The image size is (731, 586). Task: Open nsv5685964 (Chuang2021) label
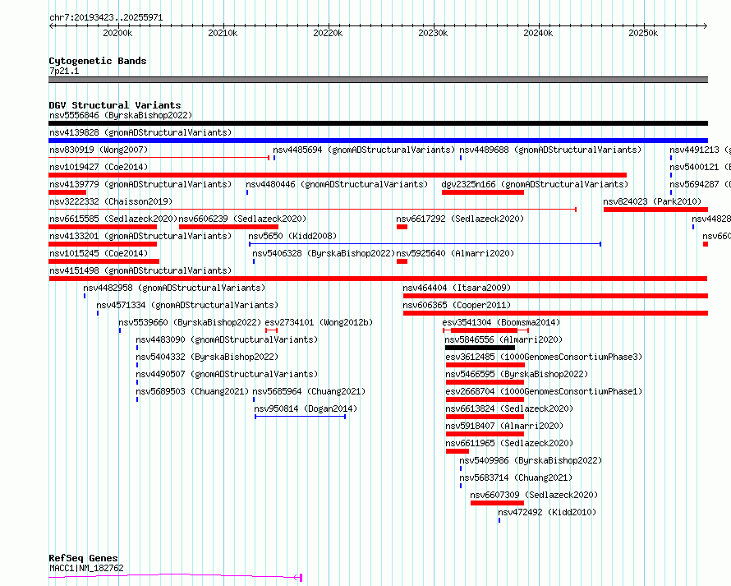pyautogui.click(x=309, y=391)
